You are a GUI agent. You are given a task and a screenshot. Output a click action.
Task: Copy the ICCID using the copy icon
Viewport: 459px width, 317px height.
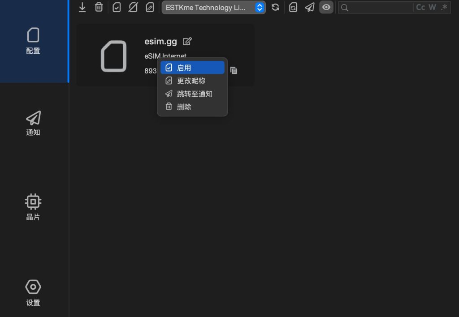tap(234, 70)
